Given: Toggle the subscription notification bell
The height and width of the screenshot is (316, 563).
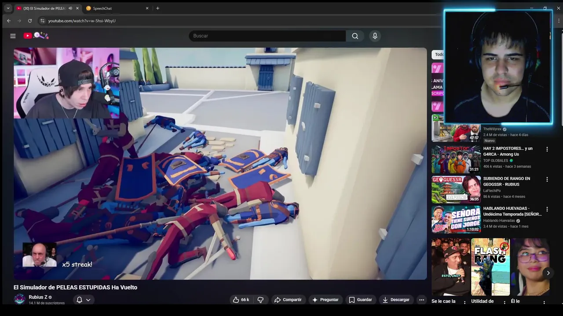Looking at the screenshot, I should (80, 300).
